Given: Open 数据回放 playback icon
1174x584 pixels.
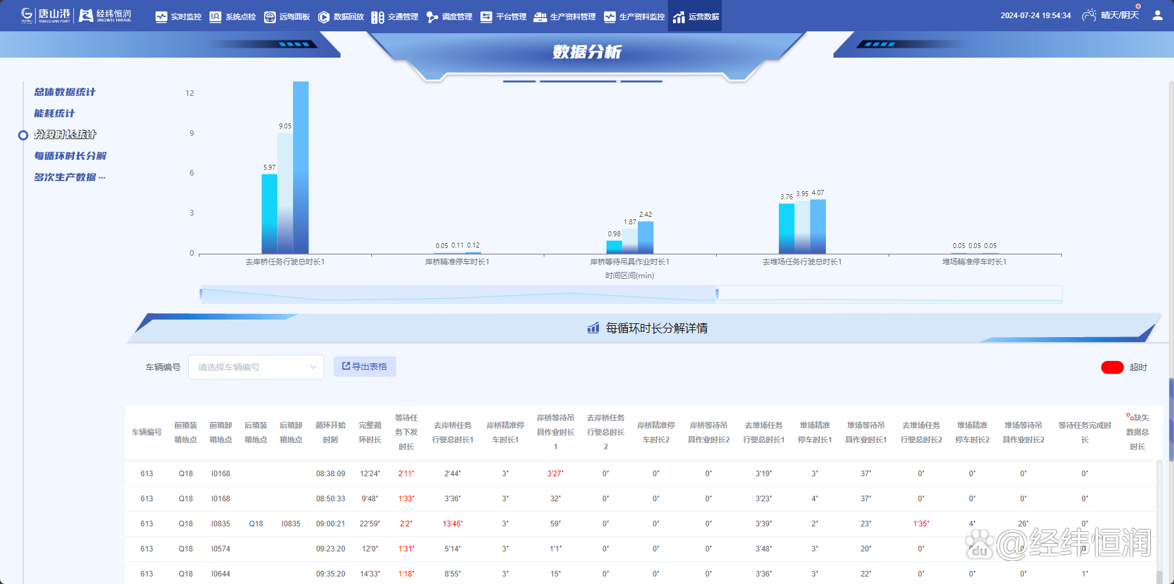Looking at the screenshot, I should click(324, 17).
